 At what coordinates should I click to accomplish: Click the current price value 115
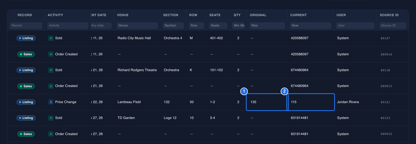pos(294,102)
